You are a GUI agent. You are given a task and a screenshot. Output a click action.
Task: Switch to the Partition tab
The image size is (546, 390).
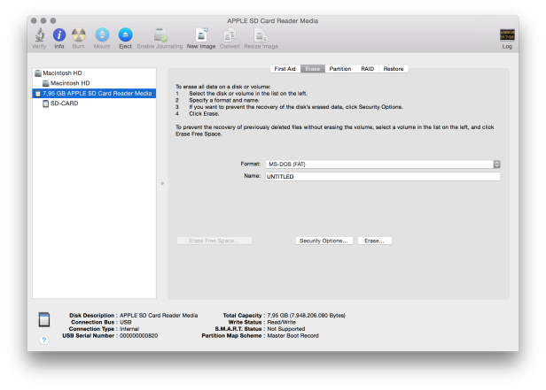pos(340,69)
